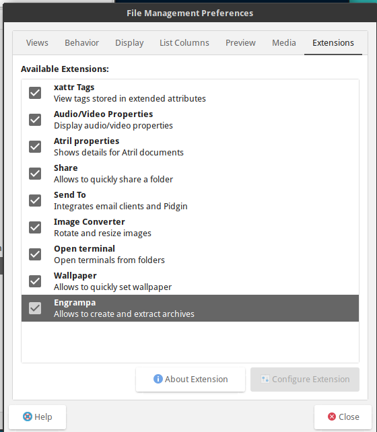This screenshot has width=377, height=432.
Task: Uncheck the Wallpaper extension
Action: point(35,281)
